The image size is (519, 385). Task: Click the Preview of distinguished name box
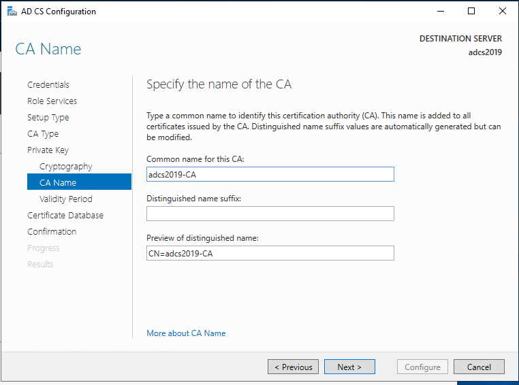[270, 253]
